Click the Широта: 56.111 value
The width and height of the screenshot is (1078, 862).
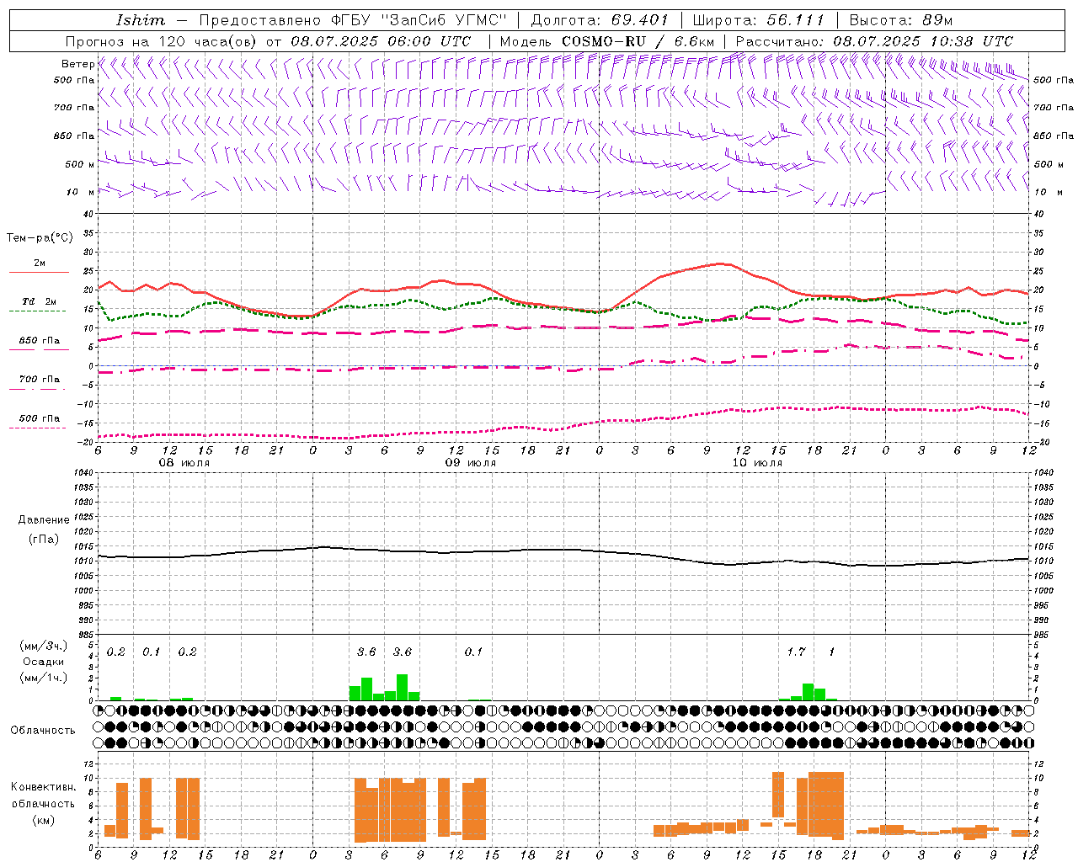click(x=758, y=20)
